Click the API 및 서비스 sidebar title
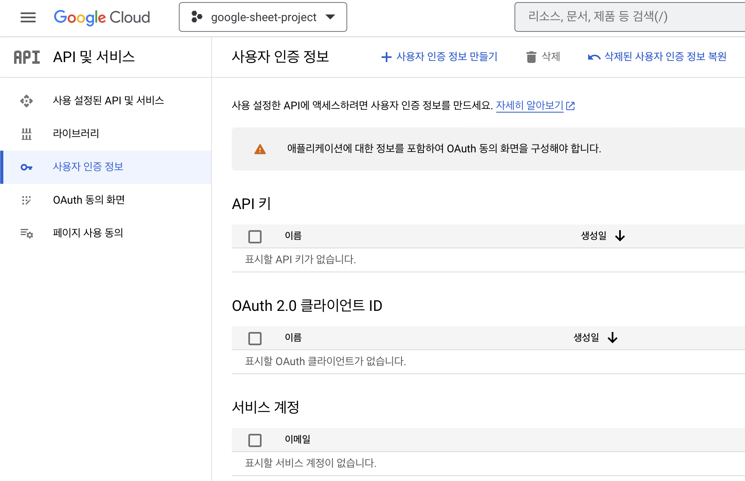This screenshot has width=745, height=481. click(94, 57)
